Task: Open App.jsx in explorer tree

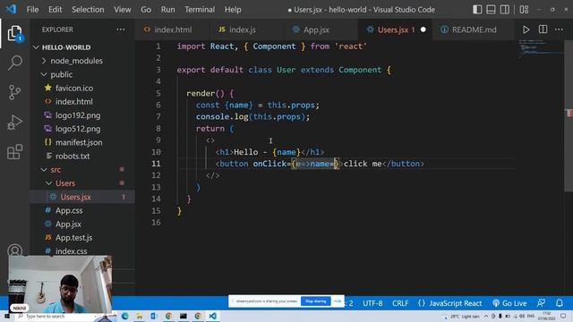Action: (68, 225)
